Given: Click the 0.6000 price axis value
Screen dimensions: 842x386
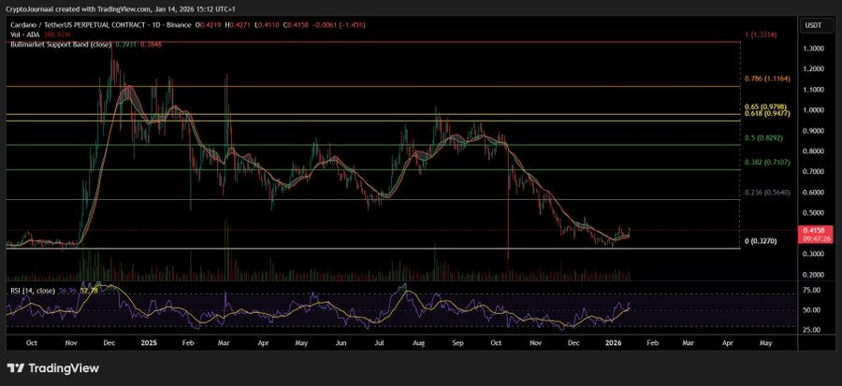Looking at the screenshot, I should point(814,193).
